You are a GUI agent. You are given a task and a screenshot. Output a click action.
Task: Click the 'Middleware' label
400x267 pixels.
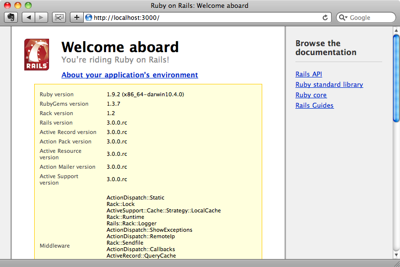[55, 246]
